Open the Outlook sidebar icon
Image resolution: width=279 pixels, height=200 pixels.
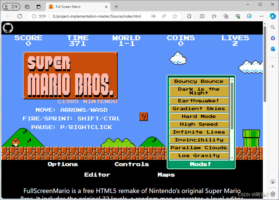click(x=273, y=49)
